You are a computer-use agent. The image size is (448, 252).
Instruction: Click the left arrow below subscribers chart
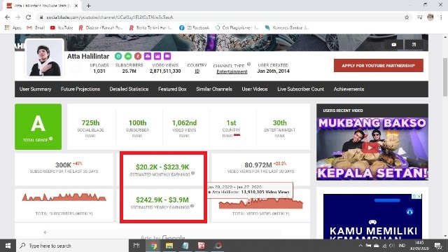45,232
